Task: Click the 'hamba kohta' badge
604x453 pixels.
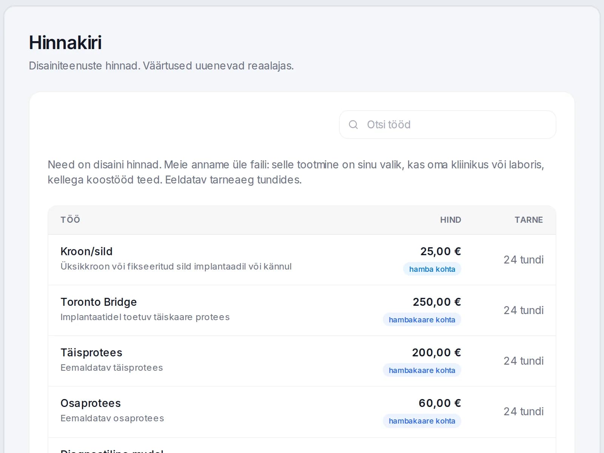Action: tap(432, 269)
